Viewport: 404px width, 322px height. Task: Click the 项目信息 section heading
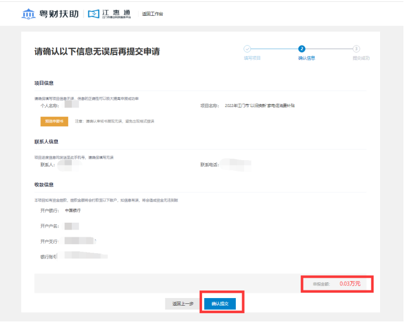pyautogui.click(x=44, y=83)
